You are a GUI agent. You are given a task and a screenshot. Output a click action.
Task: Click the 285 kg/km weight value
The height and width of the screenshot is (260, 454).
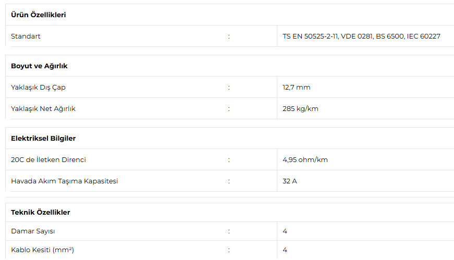tap(300, 109)
